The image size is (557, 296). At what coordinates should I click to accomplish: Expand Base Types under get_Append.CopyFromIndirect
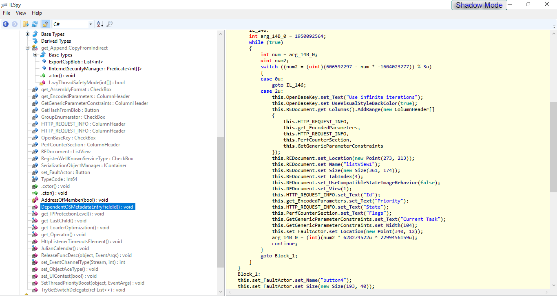pos(35,55)
